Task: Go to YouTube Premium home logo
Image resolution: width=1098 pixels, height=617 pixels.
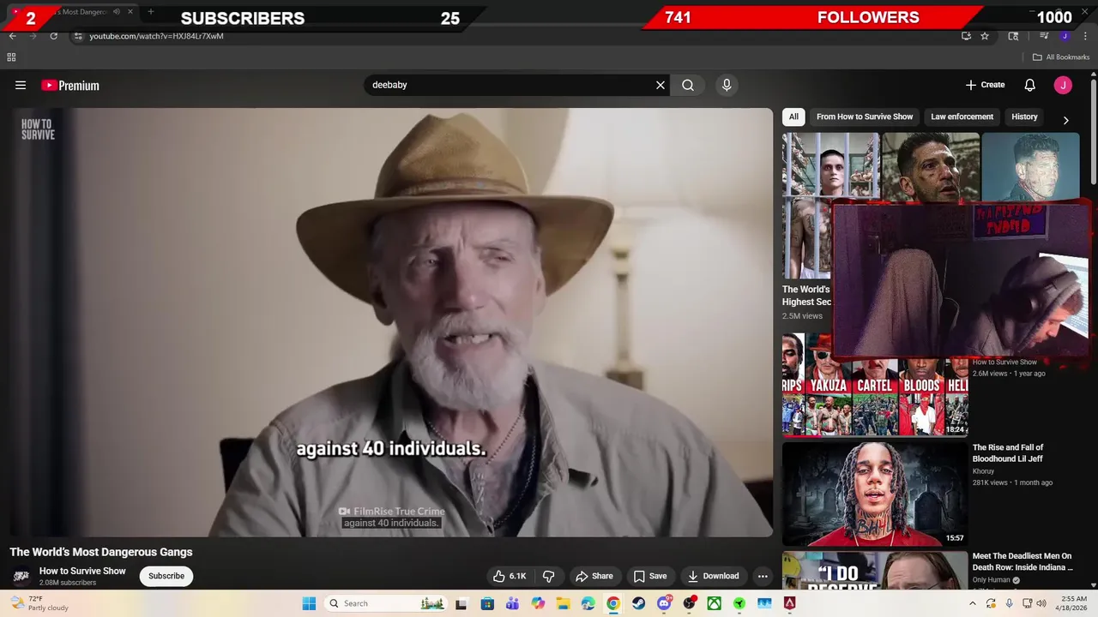Action: coord(70,85)
